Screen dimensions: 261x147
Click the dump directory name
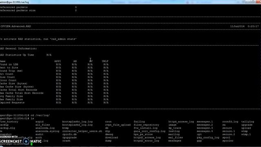(x=108, y=140)
